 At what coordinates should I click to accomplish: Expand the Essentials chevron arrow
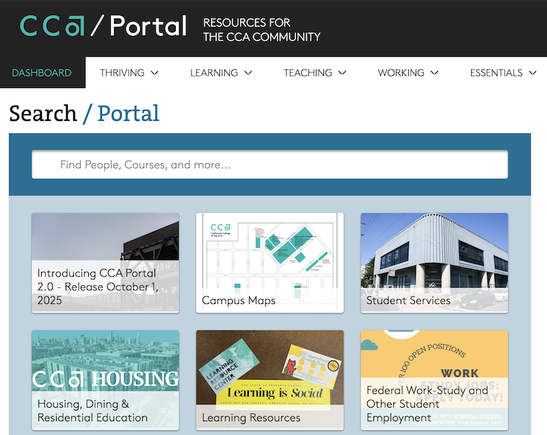pyautogui.click(x=533, y=73)
